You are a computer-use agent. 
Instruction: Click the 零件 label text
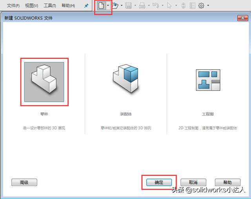(44, 114)
